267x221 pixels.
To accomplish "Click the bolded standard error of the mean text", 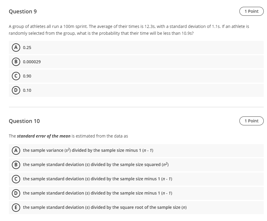I will tap(39, 136).
